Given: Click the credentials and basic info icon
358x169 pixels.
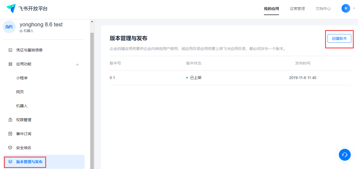Looking at the screenshot, I should 11,50.
